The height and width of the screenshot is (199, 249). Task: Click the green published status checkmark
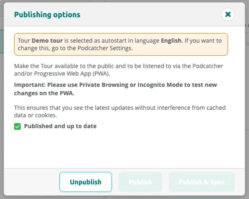17,126
